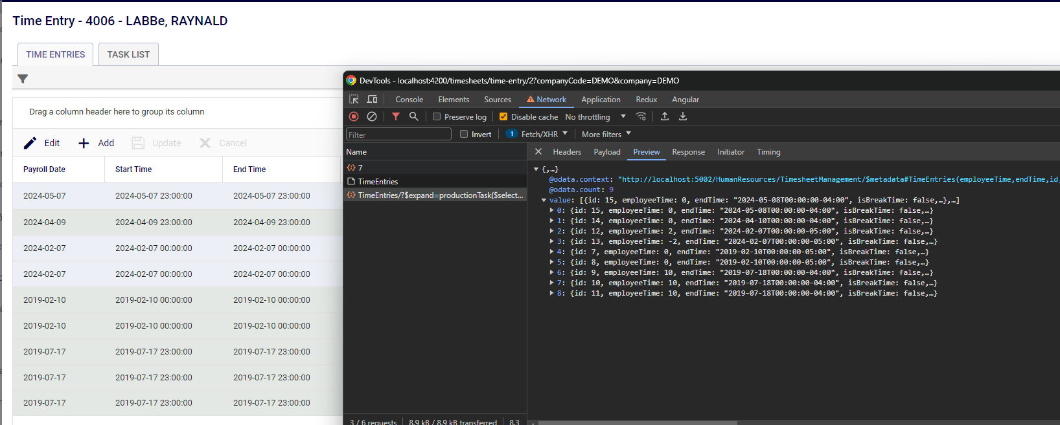Open network conditions wifi icon
Viewport: 1060px width, 425px height.
[641, 116]
